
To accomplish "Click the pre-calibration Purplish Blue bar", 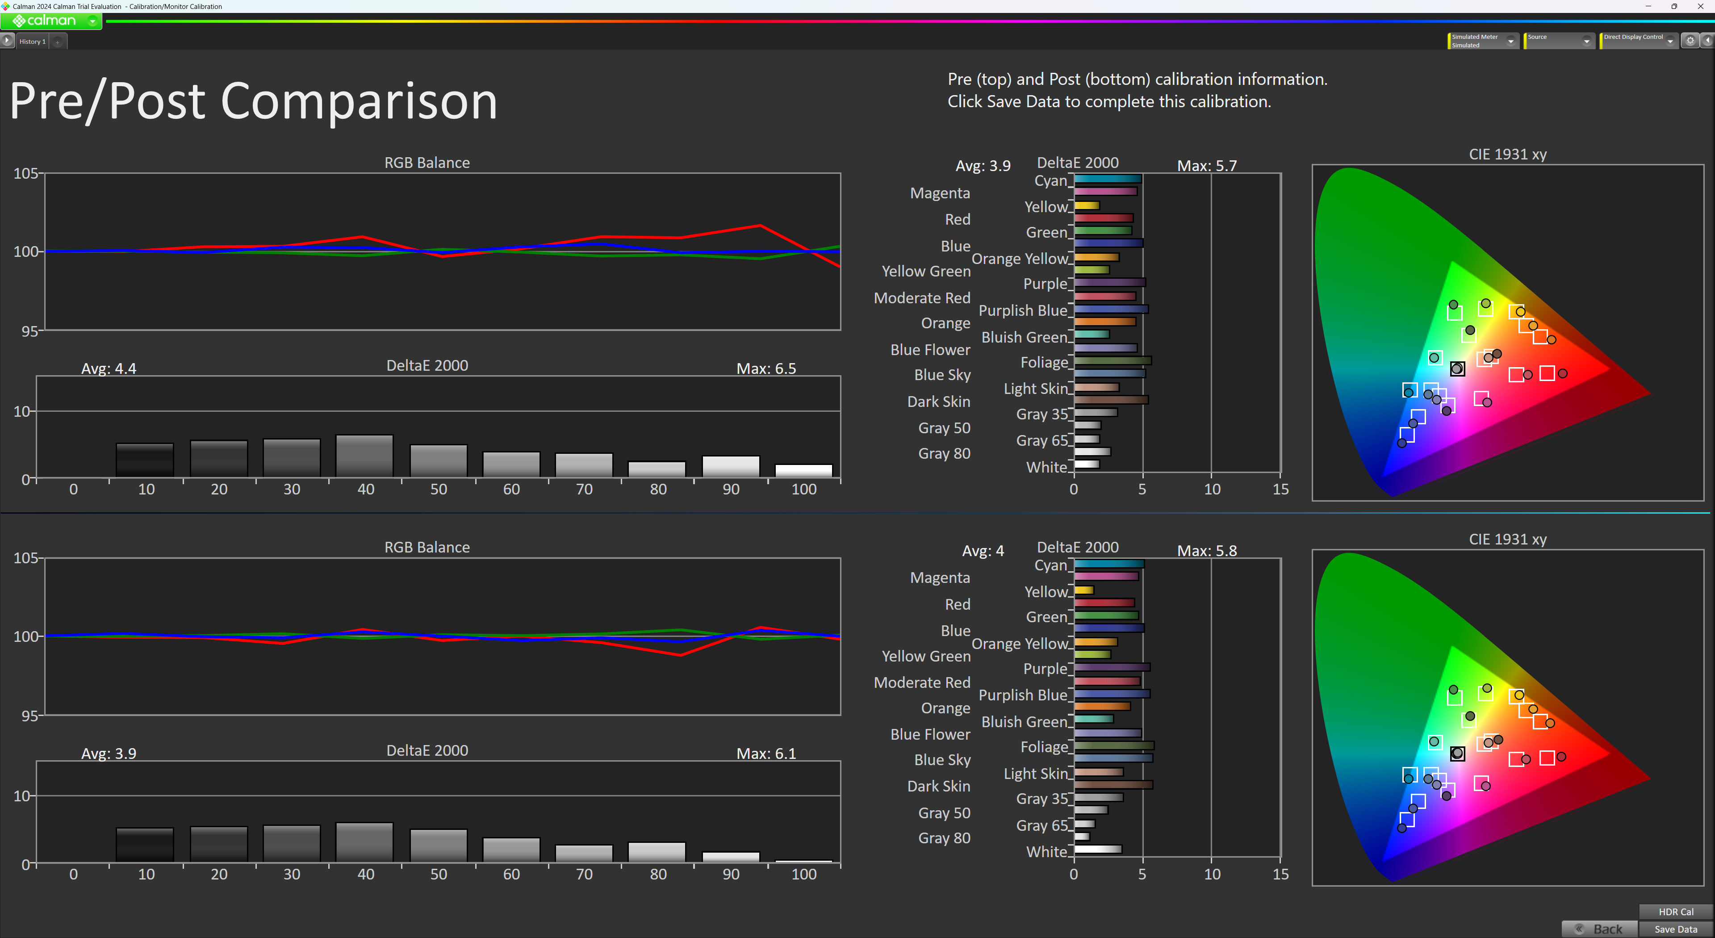I will coord(1111,309).
